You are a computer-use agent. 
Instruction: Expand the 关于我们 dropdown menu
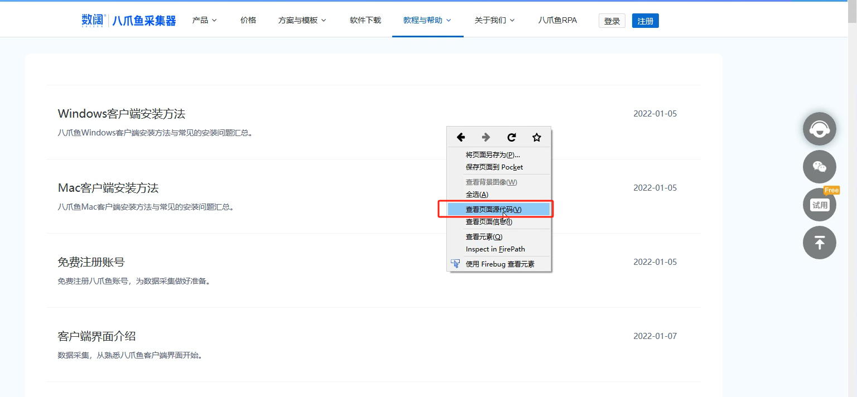(x=494, y=20)
